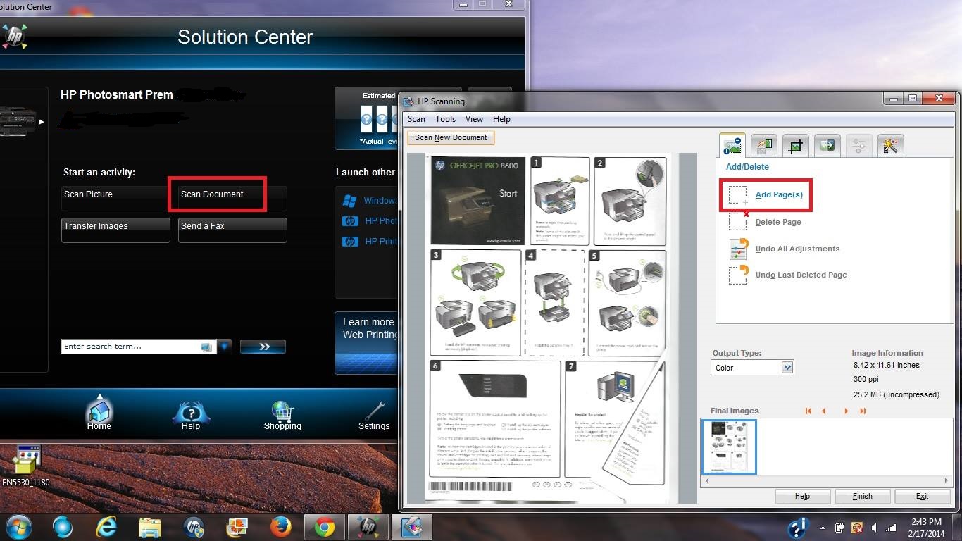Click the Scan New Document button
The image size is (962, 541).
coord(451,137)
